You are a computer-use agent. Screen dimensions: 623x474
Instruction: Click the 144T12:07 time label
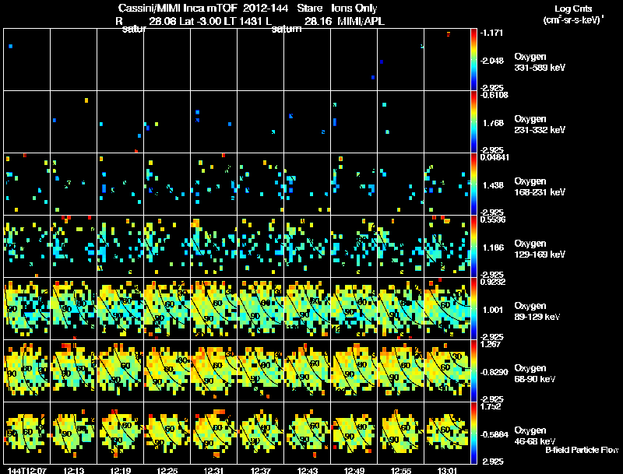(x=27, y=471)
